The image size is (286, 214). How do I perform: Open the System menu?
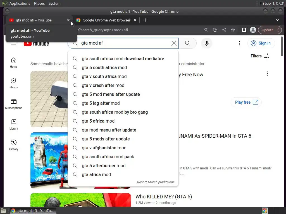point(54,3)
